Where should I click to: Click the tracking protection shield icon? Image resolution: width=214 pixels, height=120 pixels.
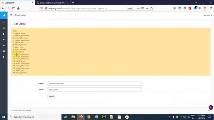(x=41, y=8)
